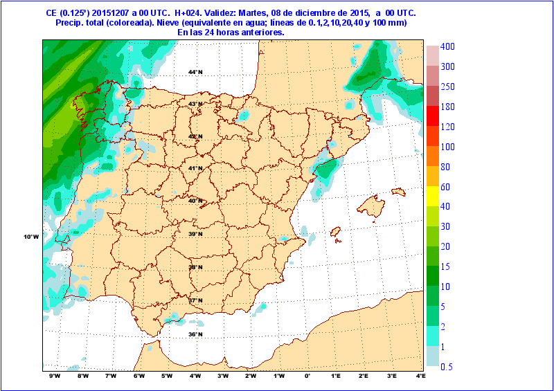Click the legend value "0.5"

pos(447,367)
